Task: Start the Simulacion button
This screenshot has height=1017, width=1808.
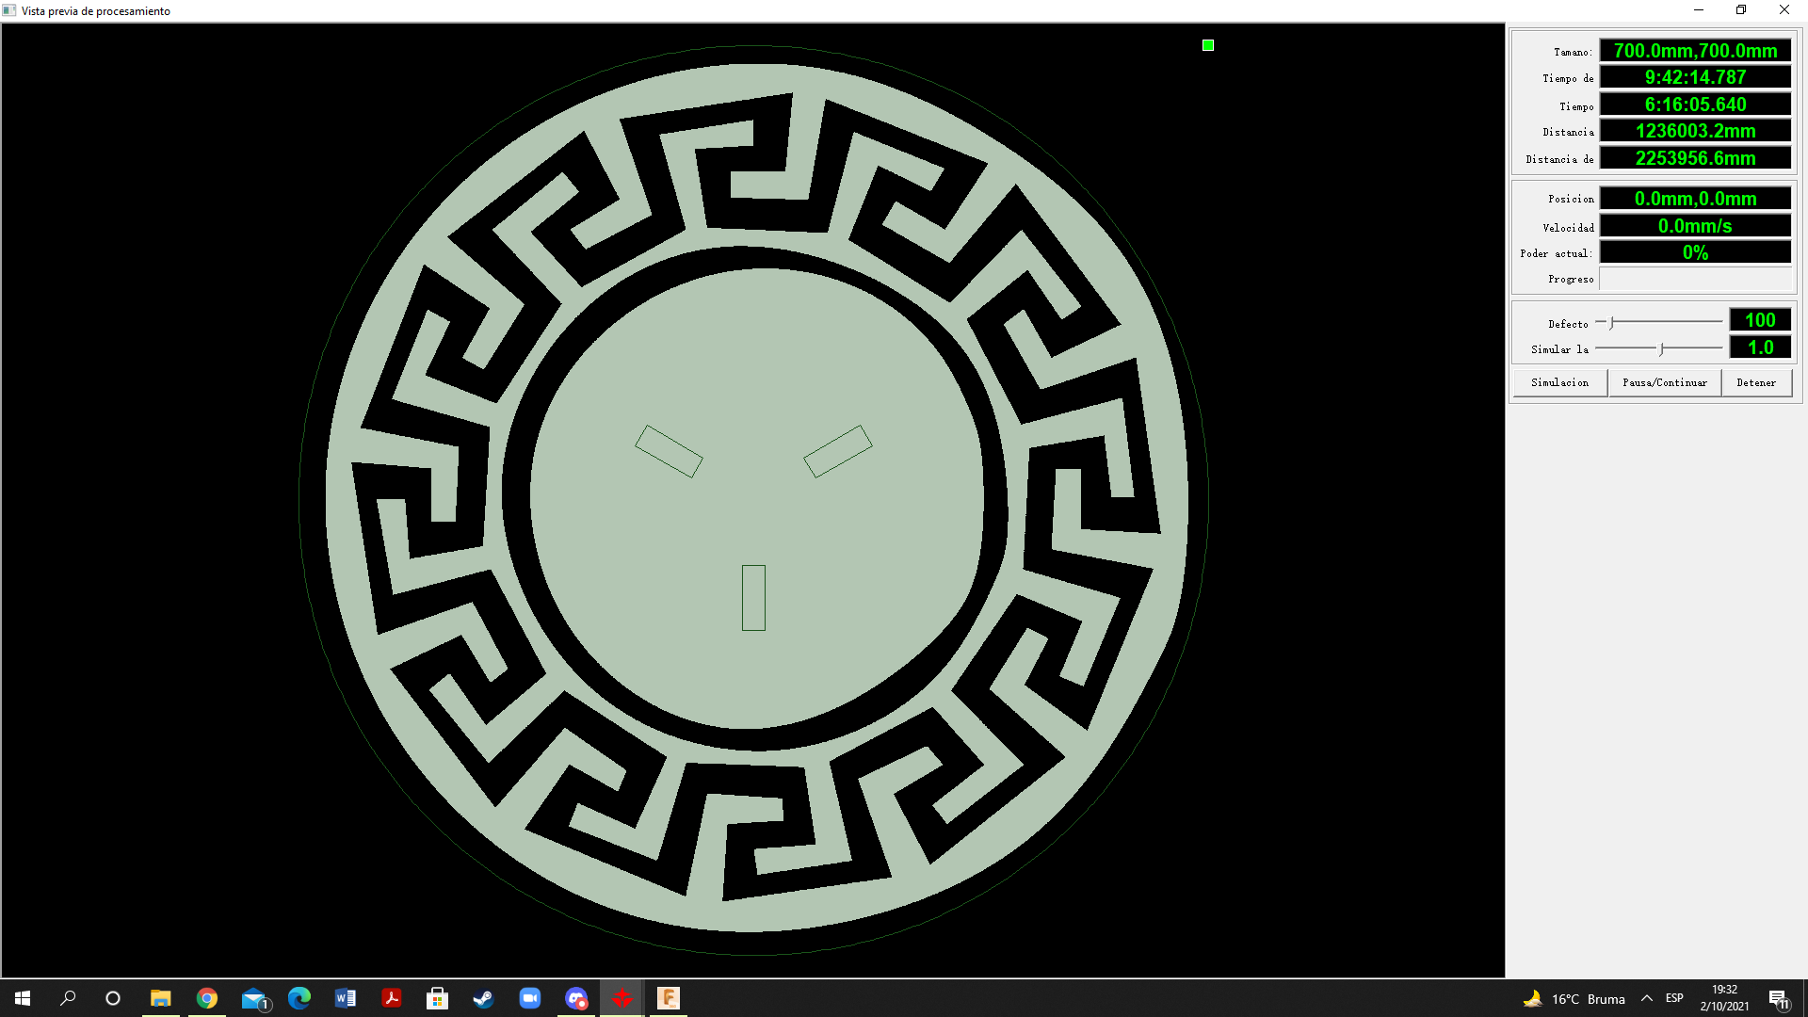Action: click(x=1559, y=382)
